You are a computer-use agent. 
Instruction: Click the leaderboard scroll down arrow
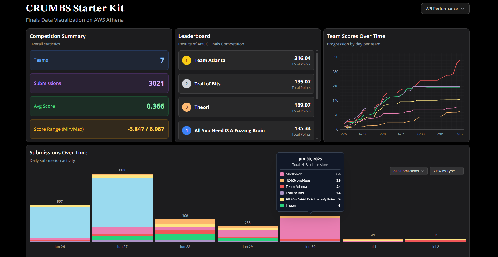[317, 138]
